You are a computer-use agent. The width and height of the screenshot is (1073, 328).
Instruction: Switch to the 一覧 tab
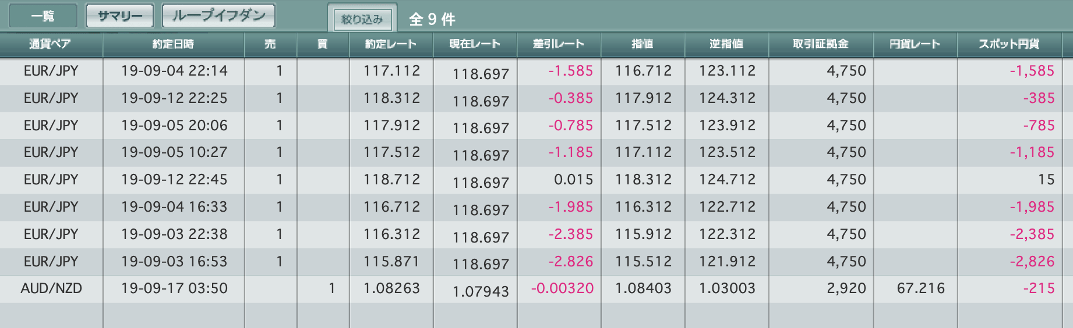point(43,16)
